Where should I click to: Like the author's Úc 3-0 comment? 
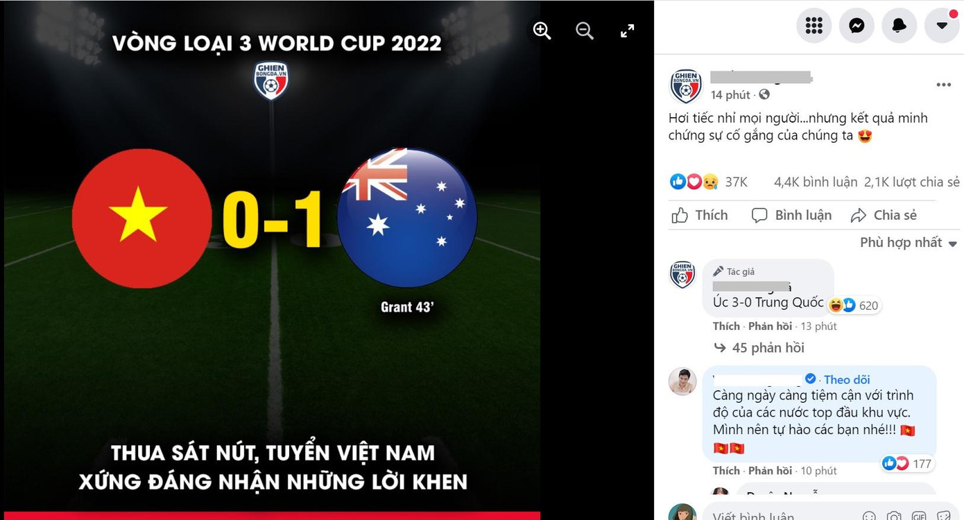[x=726, y=326]
